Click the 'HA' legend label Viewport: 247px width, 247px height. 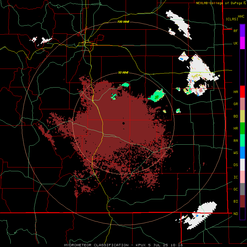click(235, 92)
